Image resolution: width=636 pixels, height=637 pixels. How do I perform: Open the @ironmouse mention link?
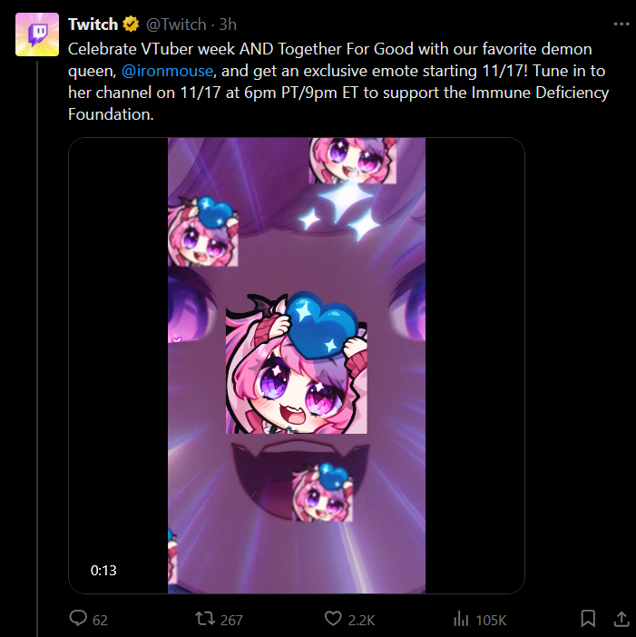coord(167,71)
